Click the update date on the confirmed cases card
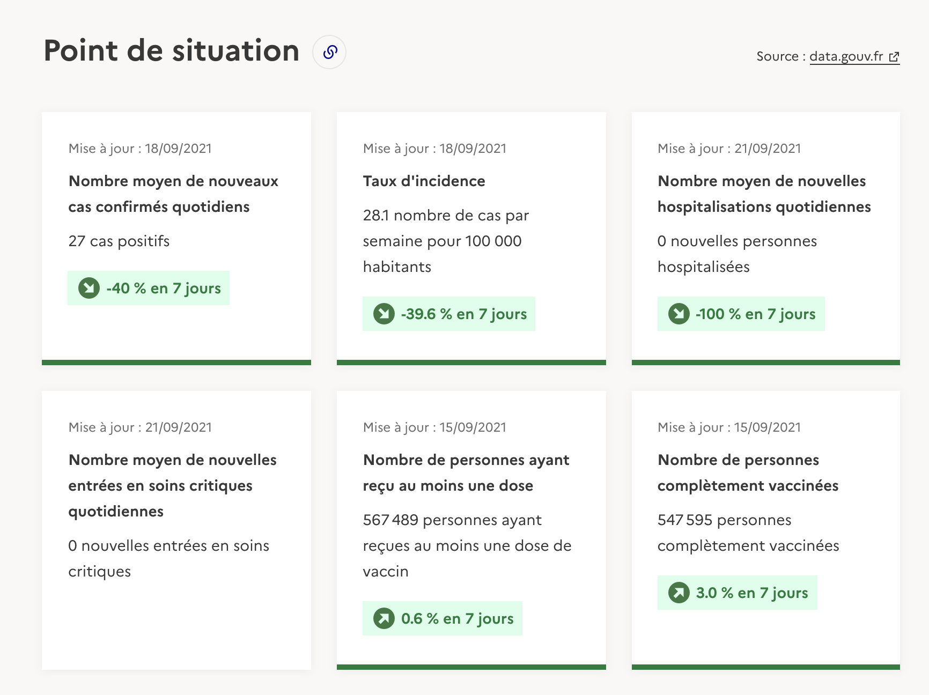The width and height of the screenshot is (929, 695). (x=140, y=149)
